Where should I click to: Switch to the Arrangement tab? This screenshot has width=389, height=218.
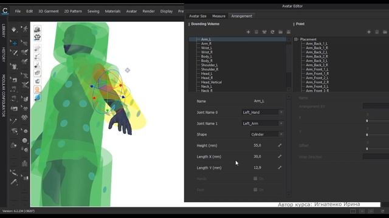[x=242, y=16]
